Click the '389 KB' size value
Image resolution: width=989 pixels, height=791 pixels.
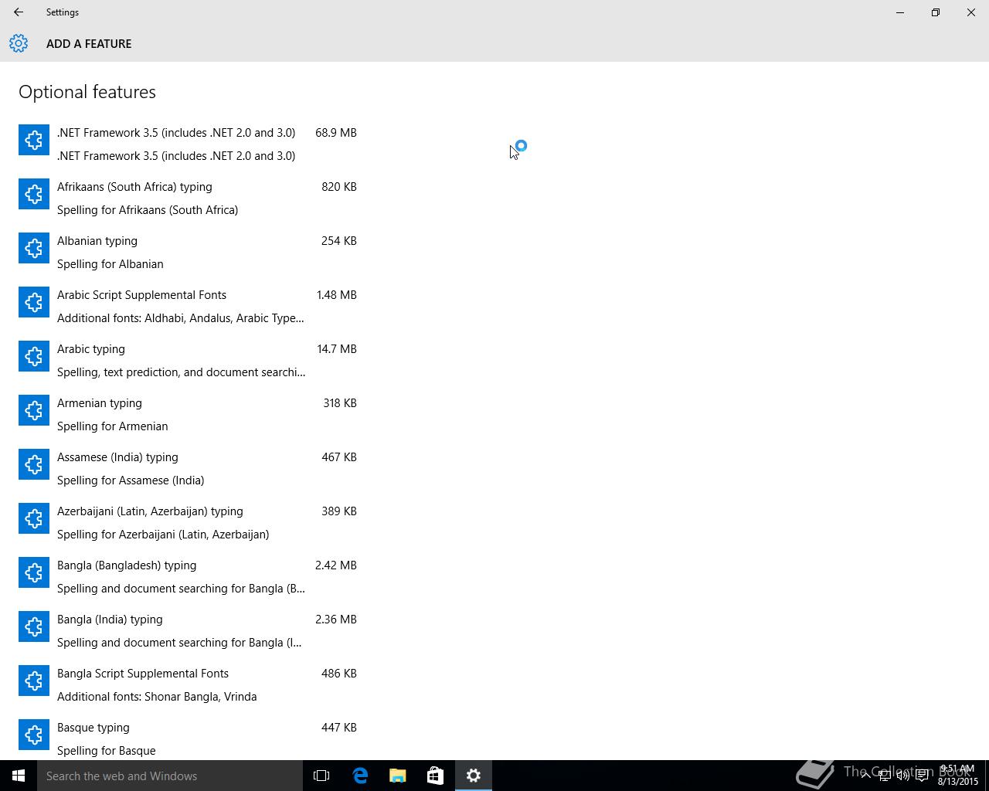pos(339,511)
